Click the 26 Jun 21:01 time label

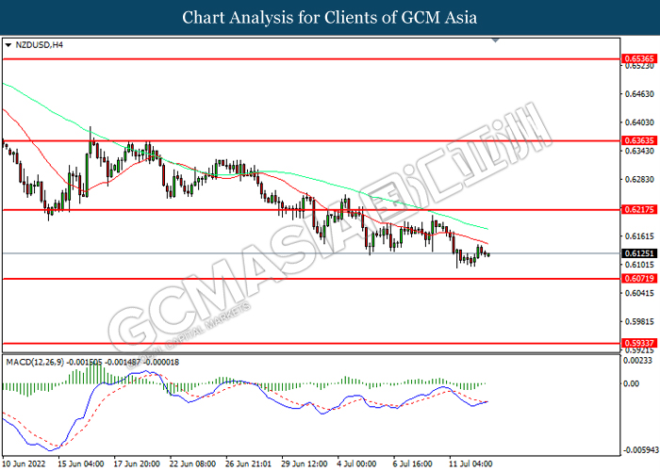pos(248,463)
